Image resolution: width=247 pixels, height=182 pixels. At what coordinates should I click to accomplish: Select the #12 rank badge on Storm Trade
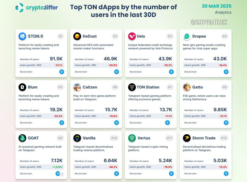[x=224, y=138]
